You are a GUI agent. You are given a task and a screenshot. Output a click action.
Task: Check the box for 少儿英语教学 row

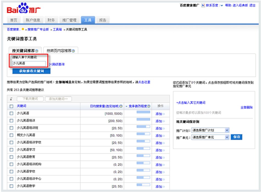(11, 186)
